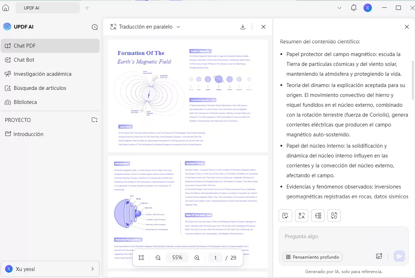This screenshot has height=278, width=415.
Task: Open chat history clock icon
Action: [95, 27]
